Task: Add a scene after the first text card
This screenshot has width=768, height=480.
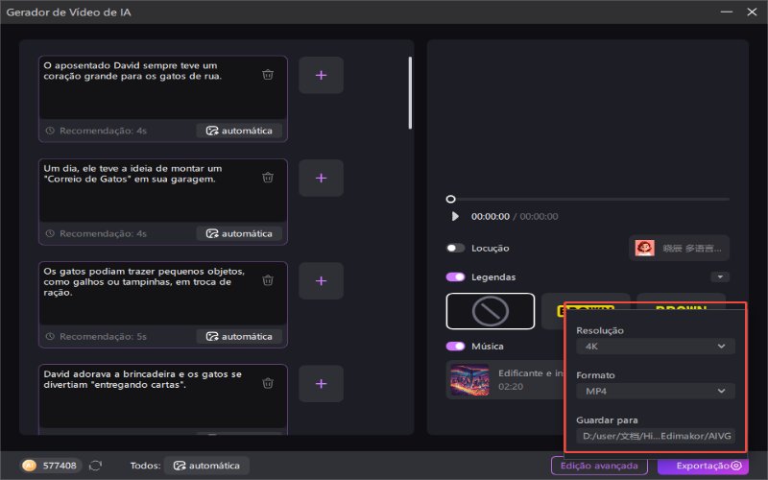Action: pos(321,75)
